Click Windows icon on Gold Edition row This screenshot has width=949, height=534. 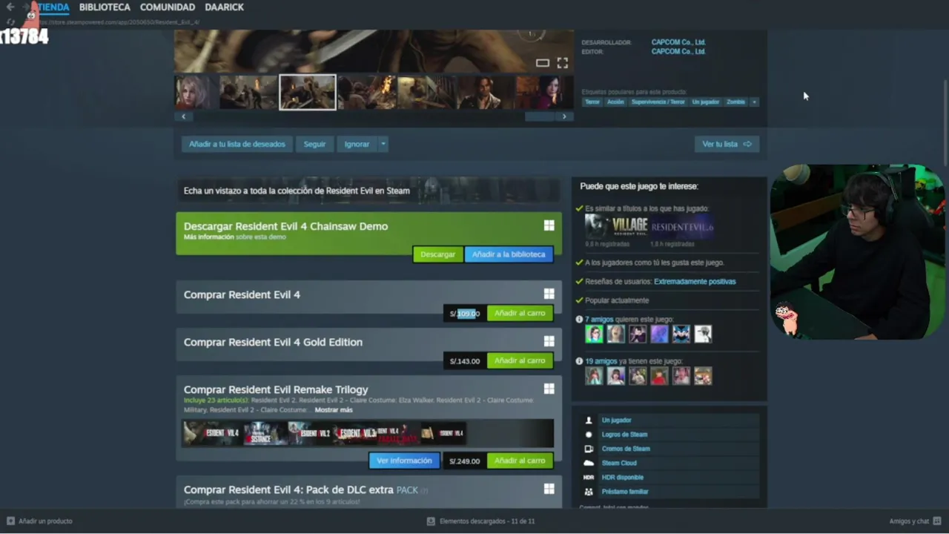pos(549,341)
